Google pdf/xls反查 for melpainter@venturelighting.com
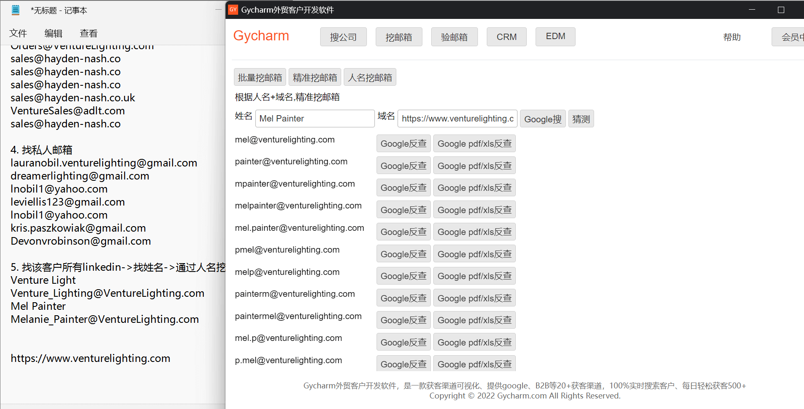 [x=475, y=210]
